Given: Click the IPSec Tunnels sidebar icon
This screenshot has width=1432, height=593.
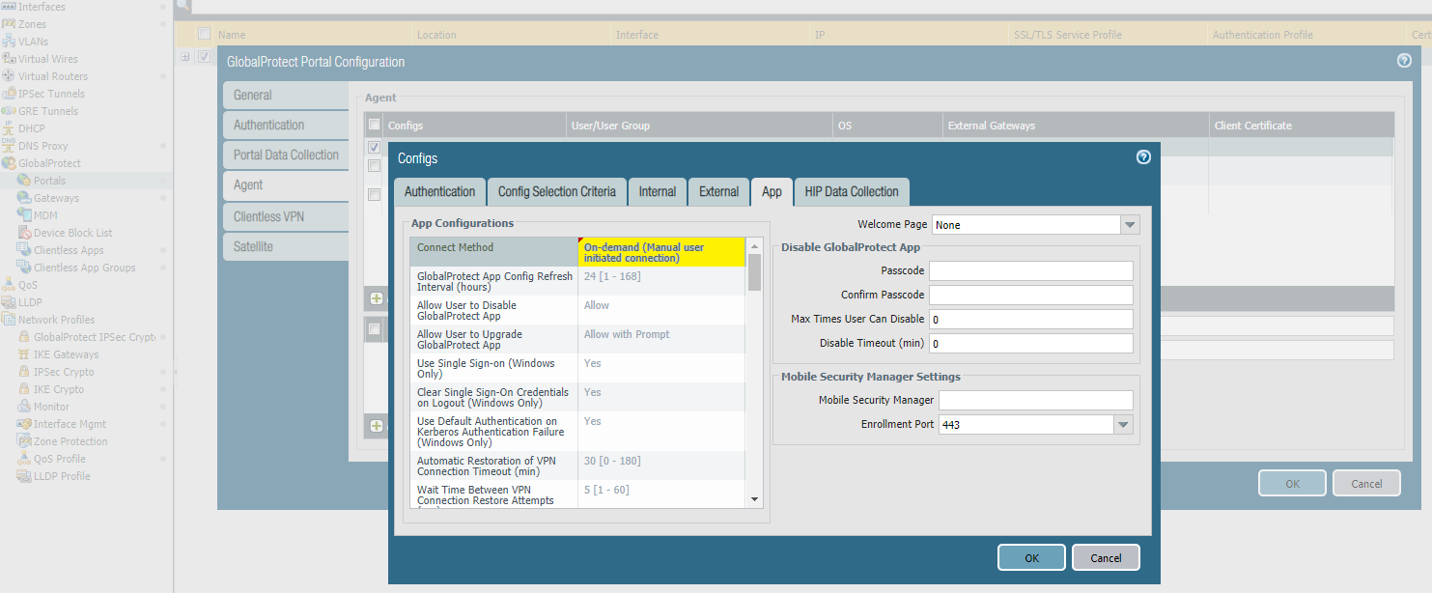Looking at the screenshot, I should point(9,94).
